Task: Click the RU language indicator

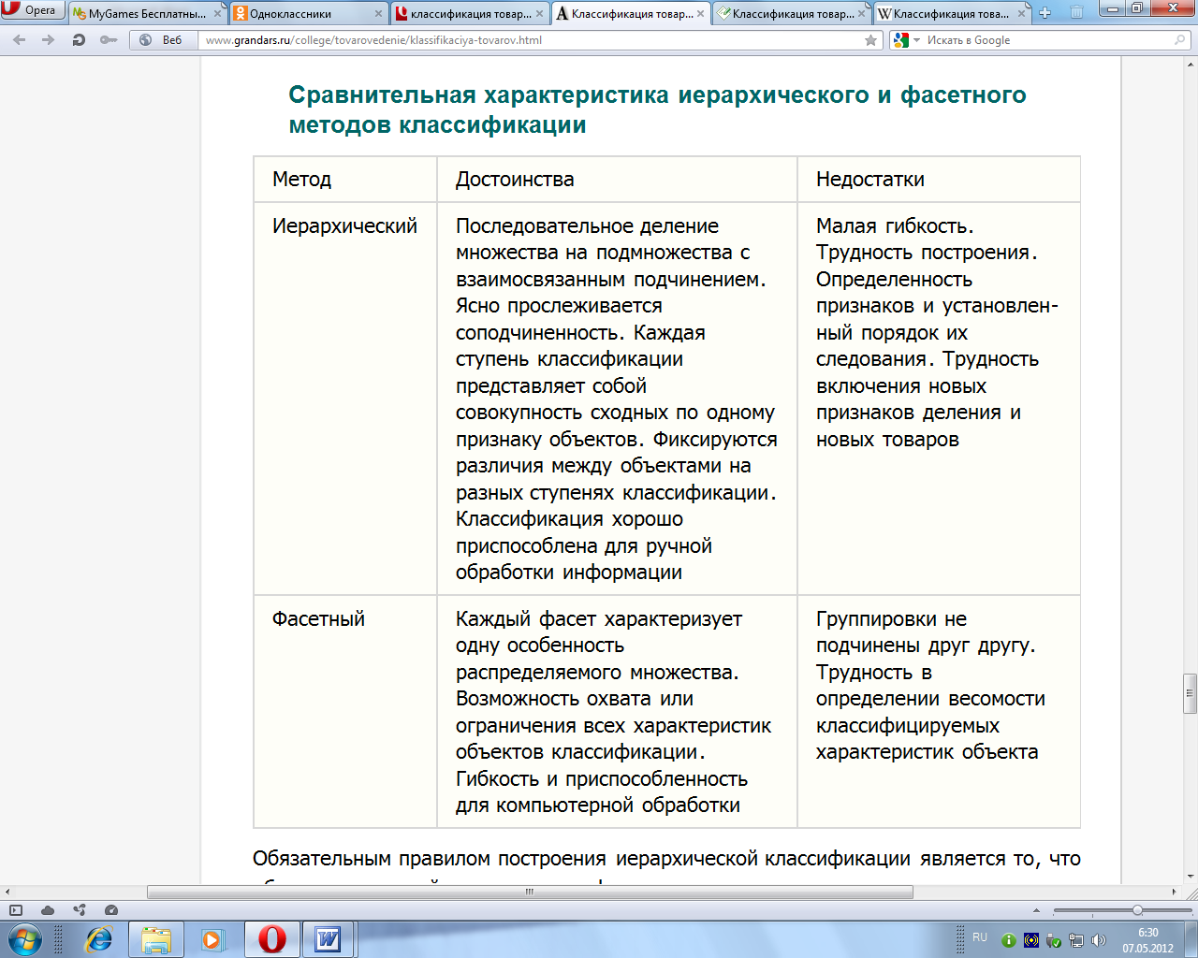Action: 980,937
